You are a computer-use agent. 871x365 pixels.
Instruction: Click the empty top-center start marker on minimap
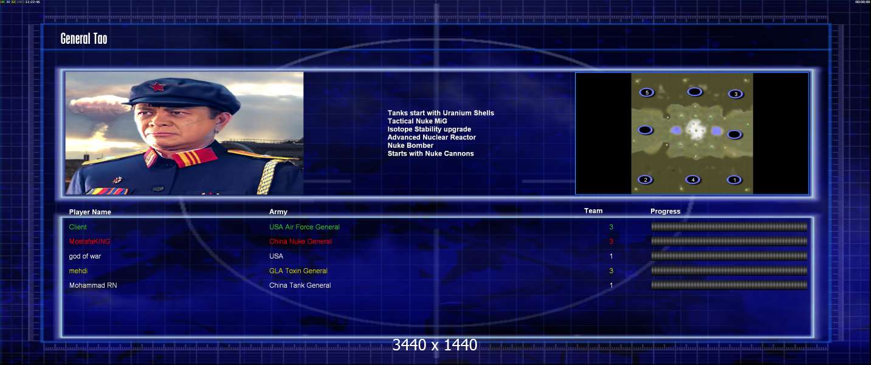click(x=694, y=92)
